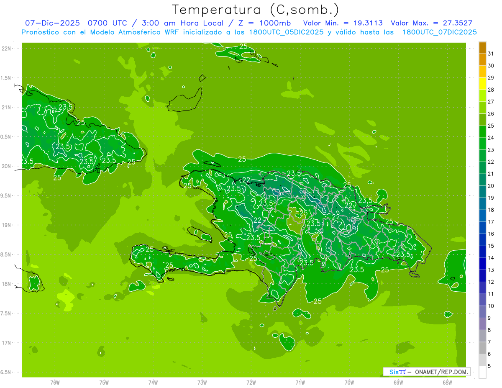Click the "76W" longitude axis label
The height and width of the screenshot is (388, 502).
pyautogui.click(x=55, y=382)
